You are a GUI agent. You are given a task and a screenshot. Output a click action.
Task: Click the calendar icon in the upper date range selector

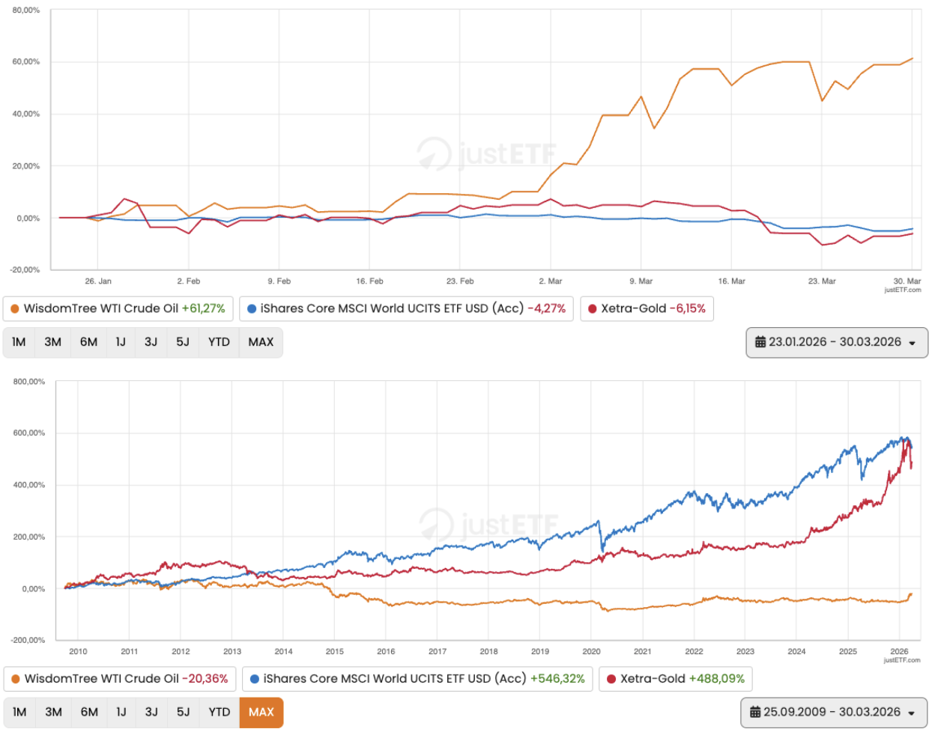pyautogui.click(x=760, y=342)
